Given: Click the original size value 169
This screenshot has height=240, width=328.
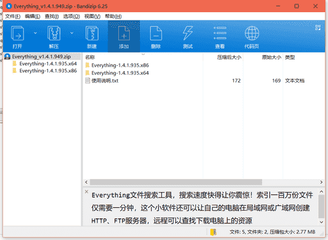Looking at the screenshot, I should [276, 81].
